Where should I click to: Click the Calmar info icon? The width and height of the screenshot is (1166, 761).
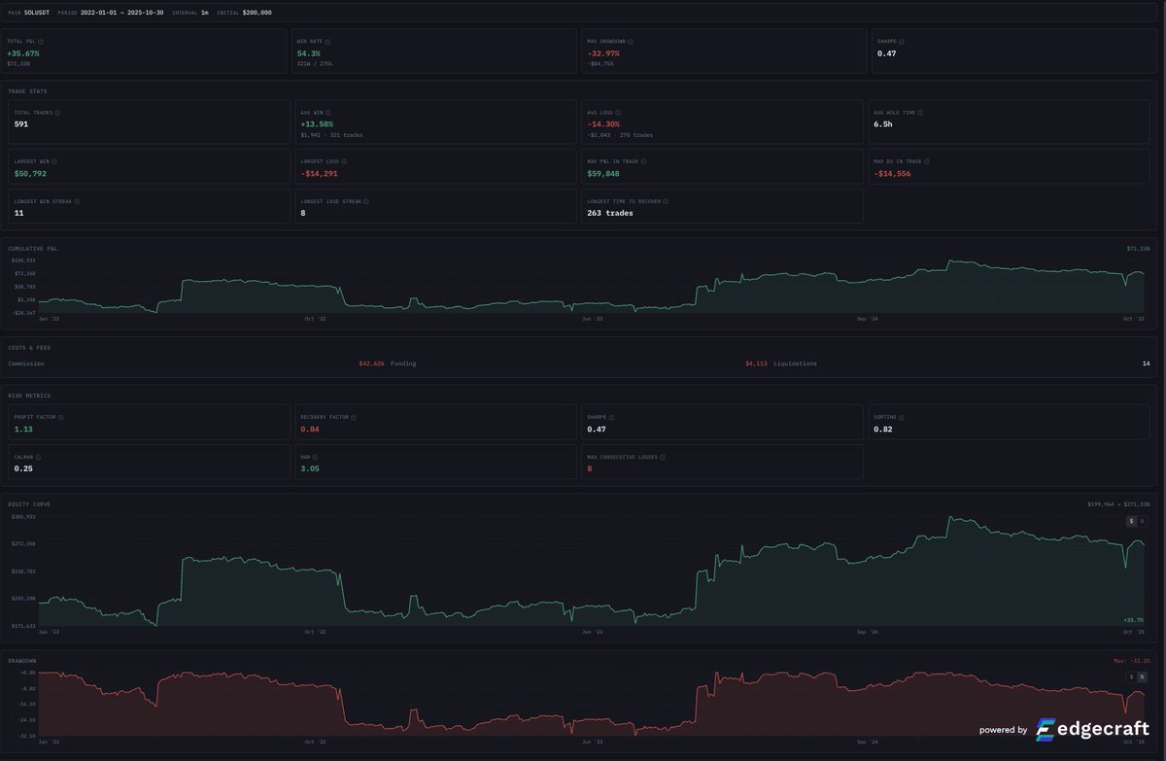(39, 457)
